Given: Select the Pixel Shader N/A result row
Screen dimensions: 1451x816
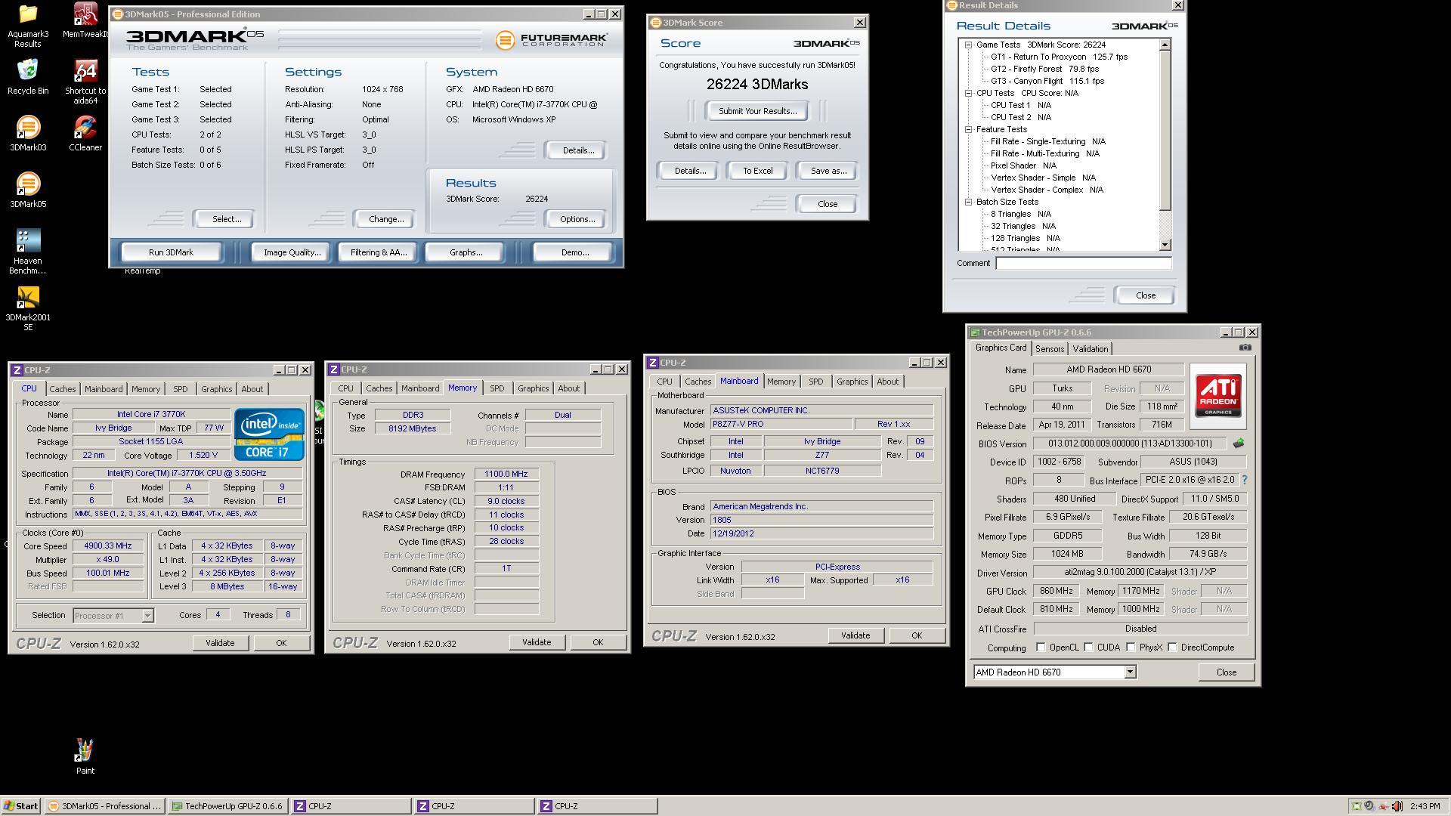Looking at the screenshot, I should [x=1023, y=165].
